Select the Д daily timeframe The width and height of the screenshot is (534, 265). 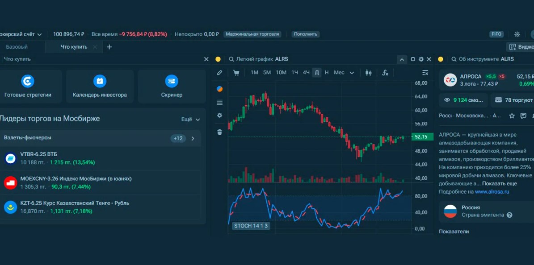(x=317, y=72)
